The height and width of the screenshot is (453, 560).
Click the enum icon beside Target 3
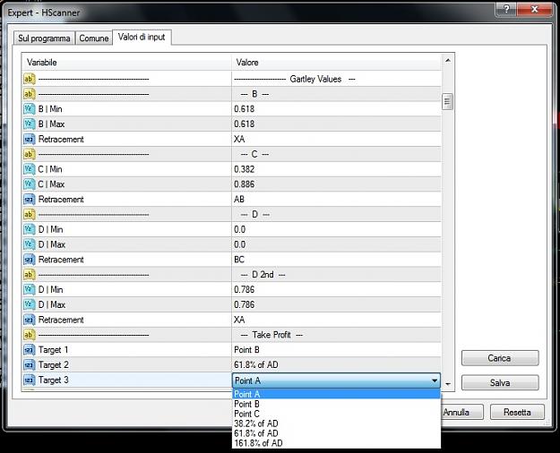[x=30, y=380]
